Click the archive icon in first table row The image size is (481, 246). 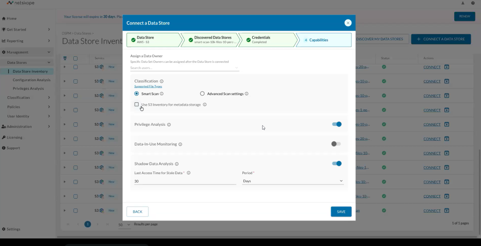coord(447,67)
